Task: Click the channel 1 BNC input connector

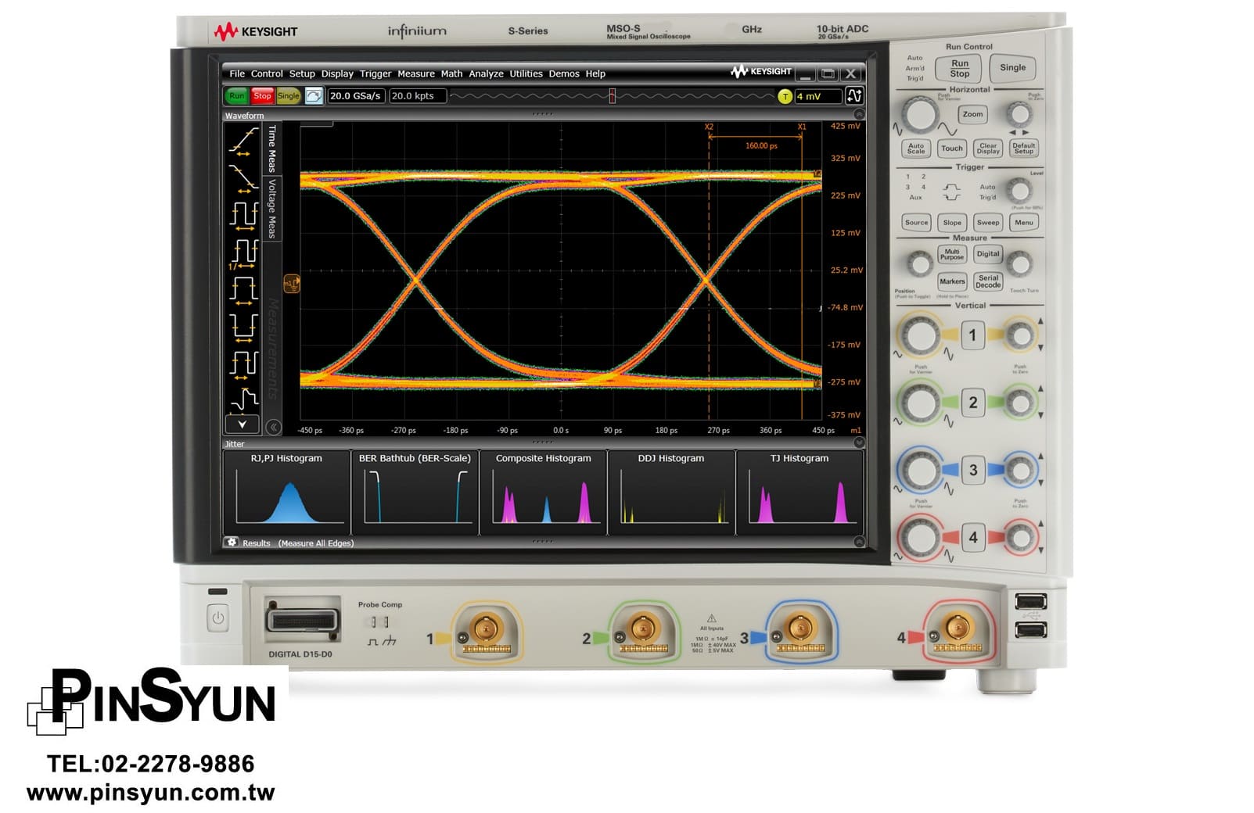Action: click(x=486, y=628)
